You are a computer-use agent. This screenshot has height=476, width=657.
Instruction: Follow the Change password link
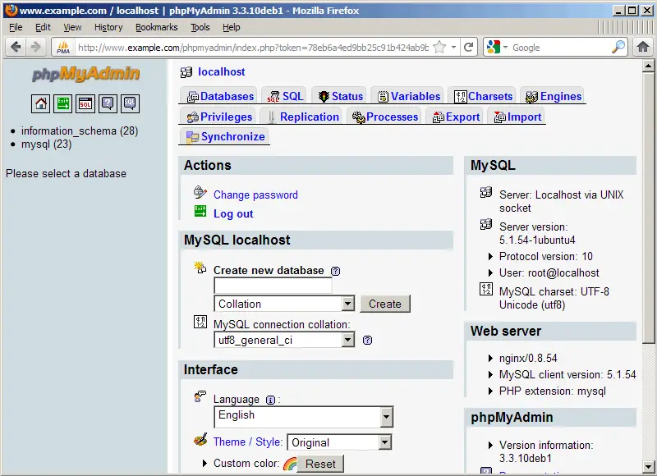pyautogui.click(x=255, y=195)
